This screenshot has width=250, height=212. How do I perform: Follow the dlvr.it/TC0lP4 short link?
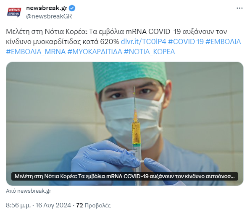coord(144,41)
